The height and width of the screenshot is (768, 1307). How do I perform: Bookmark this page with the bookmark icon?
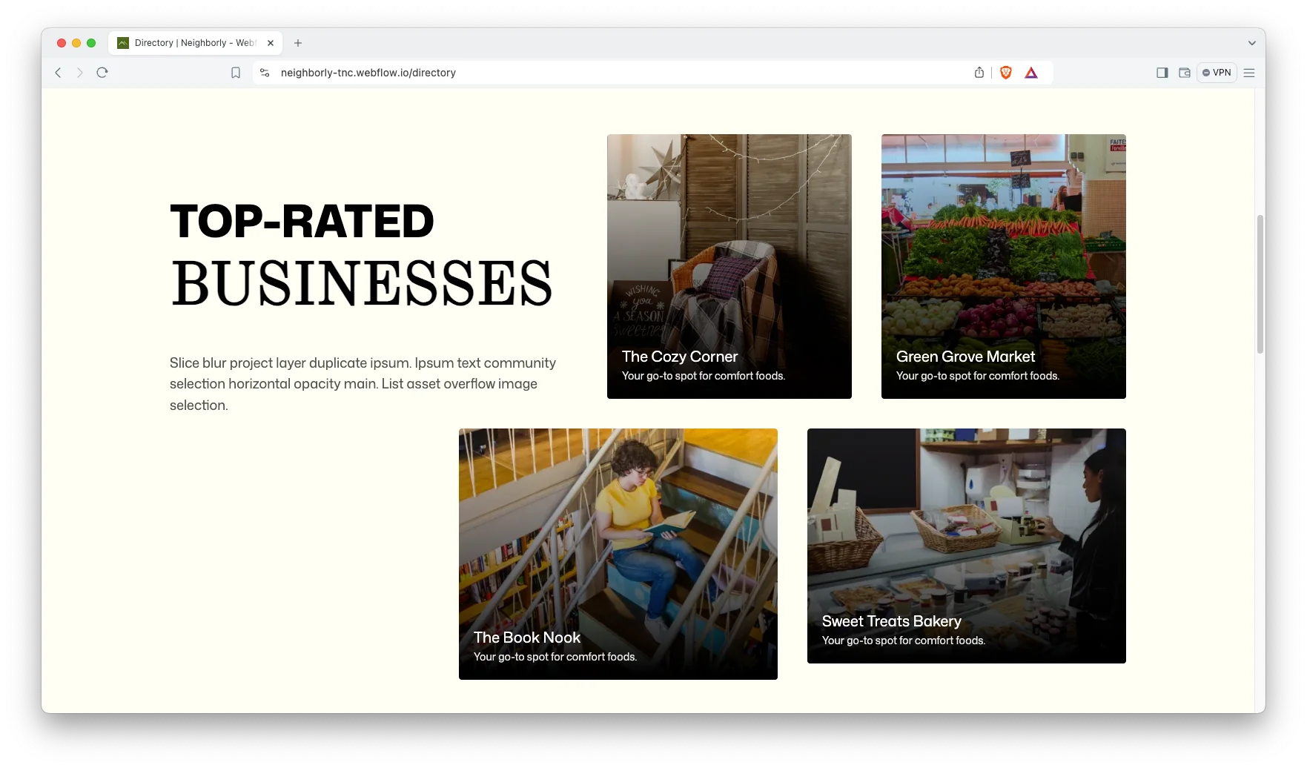(236, 73)
